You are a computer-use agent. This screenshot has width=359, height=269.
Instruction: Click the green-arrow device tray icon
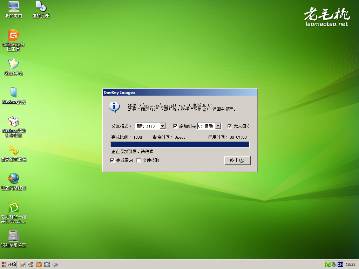click(x=334, y=264)
